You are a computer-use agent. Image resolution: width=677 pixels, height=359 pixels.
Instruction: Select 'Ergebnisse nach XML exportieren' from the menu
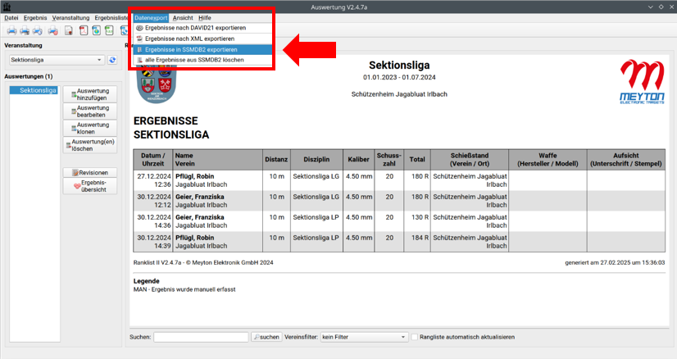189,39
